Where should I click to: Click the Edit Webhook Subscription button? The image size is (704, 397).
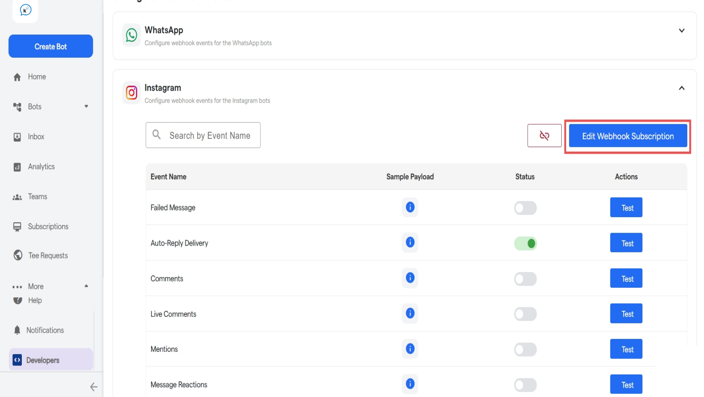pos(627,136)
